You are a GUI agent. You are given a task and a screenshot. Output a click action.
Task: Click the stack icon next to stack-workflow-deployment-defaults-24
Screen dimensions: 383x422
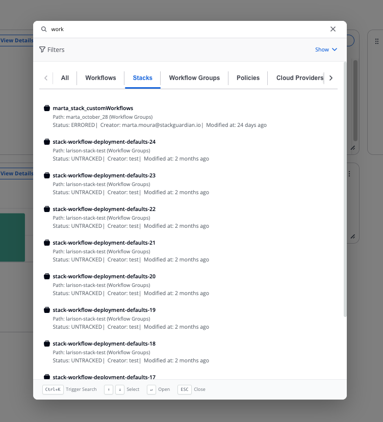pyautogui.click(x=46, y=142)
